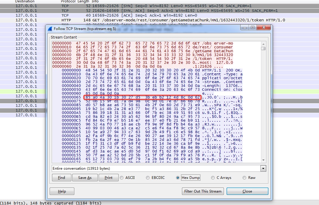Close the stream dialog via Close button
Viewport: 319px width, 205px height.
[x=247, y=191]
